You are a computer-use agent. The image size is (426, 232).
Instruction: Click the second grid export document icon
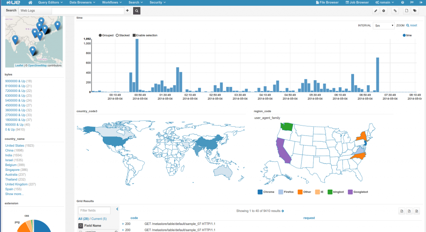click(x=409, y=211)
